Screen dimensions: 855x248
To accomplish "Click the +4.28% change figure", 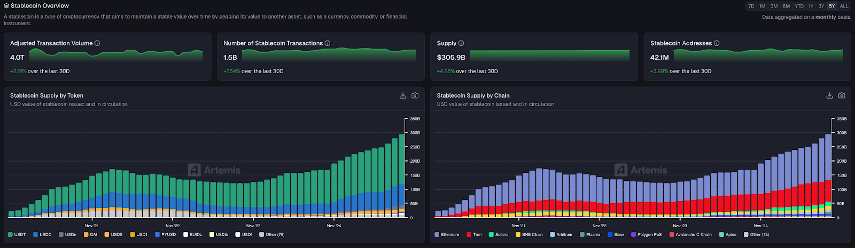I will click(x=446, y=71).
